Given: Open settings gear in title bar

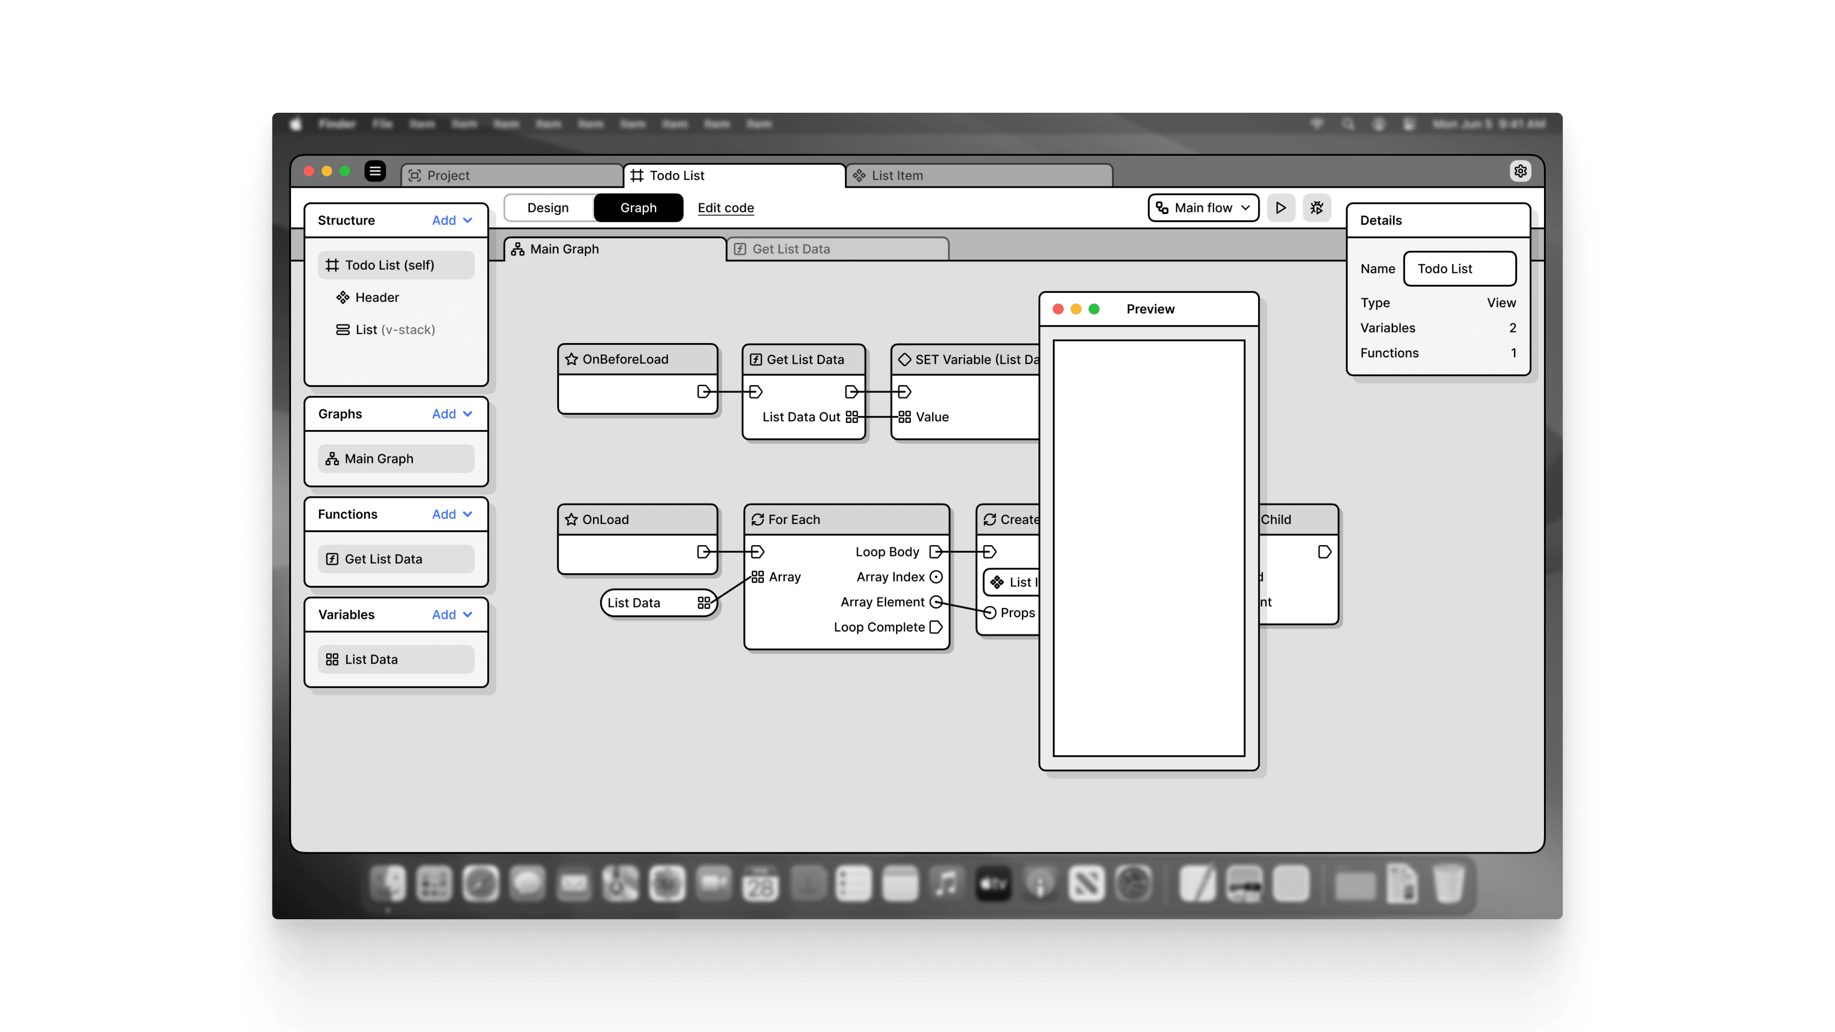Looking at the screenshot, I should tap(1520, 171).
